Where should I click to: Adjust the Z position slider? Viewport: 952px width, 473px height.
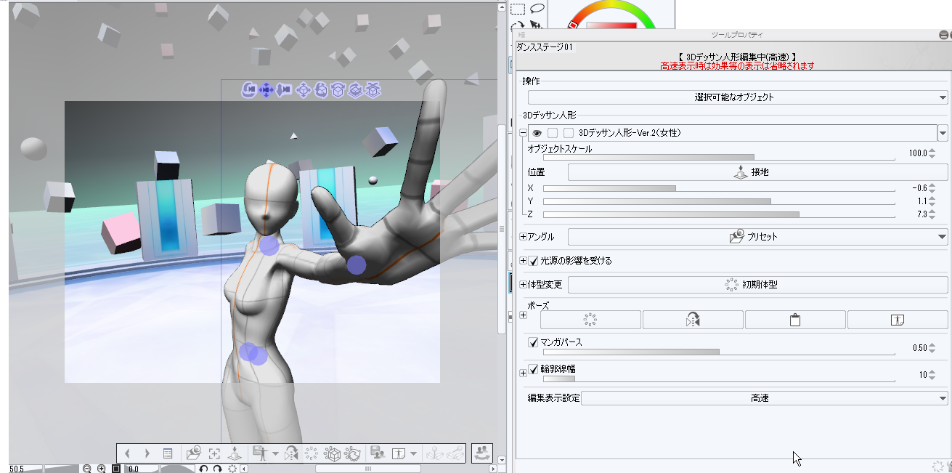coord(719,214)
